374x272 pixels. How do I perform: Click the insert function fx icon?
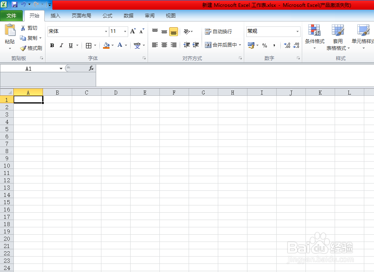[x=91, y=68]
